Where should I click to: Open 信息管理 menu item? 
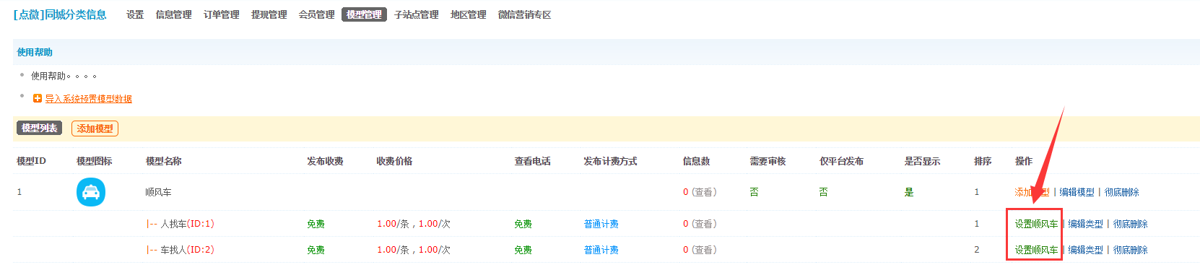(x=174, y=14)
